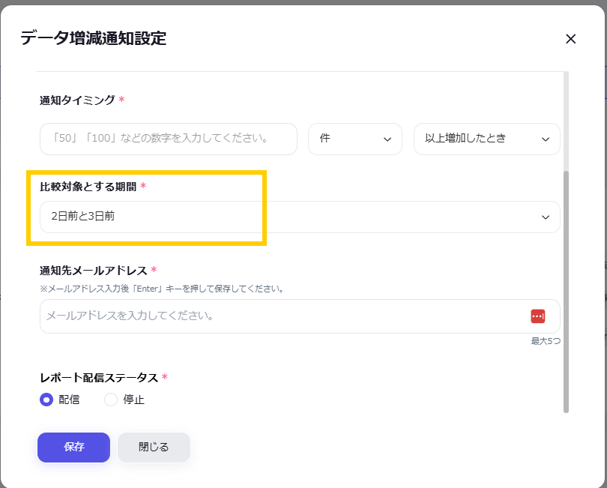This screenshot has height=488, width=607.
Task: Click the 通知タイミング field label
Action: (77, 100)
